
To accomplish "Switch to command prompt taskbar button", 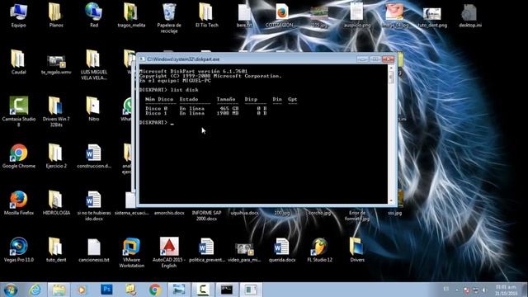I will tap(227, 290).
